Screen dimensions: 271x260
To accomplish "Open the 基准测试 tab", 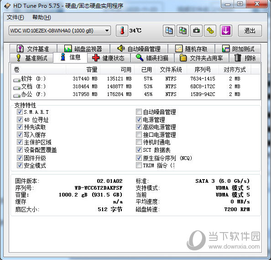I will click(x=31, y=58).
